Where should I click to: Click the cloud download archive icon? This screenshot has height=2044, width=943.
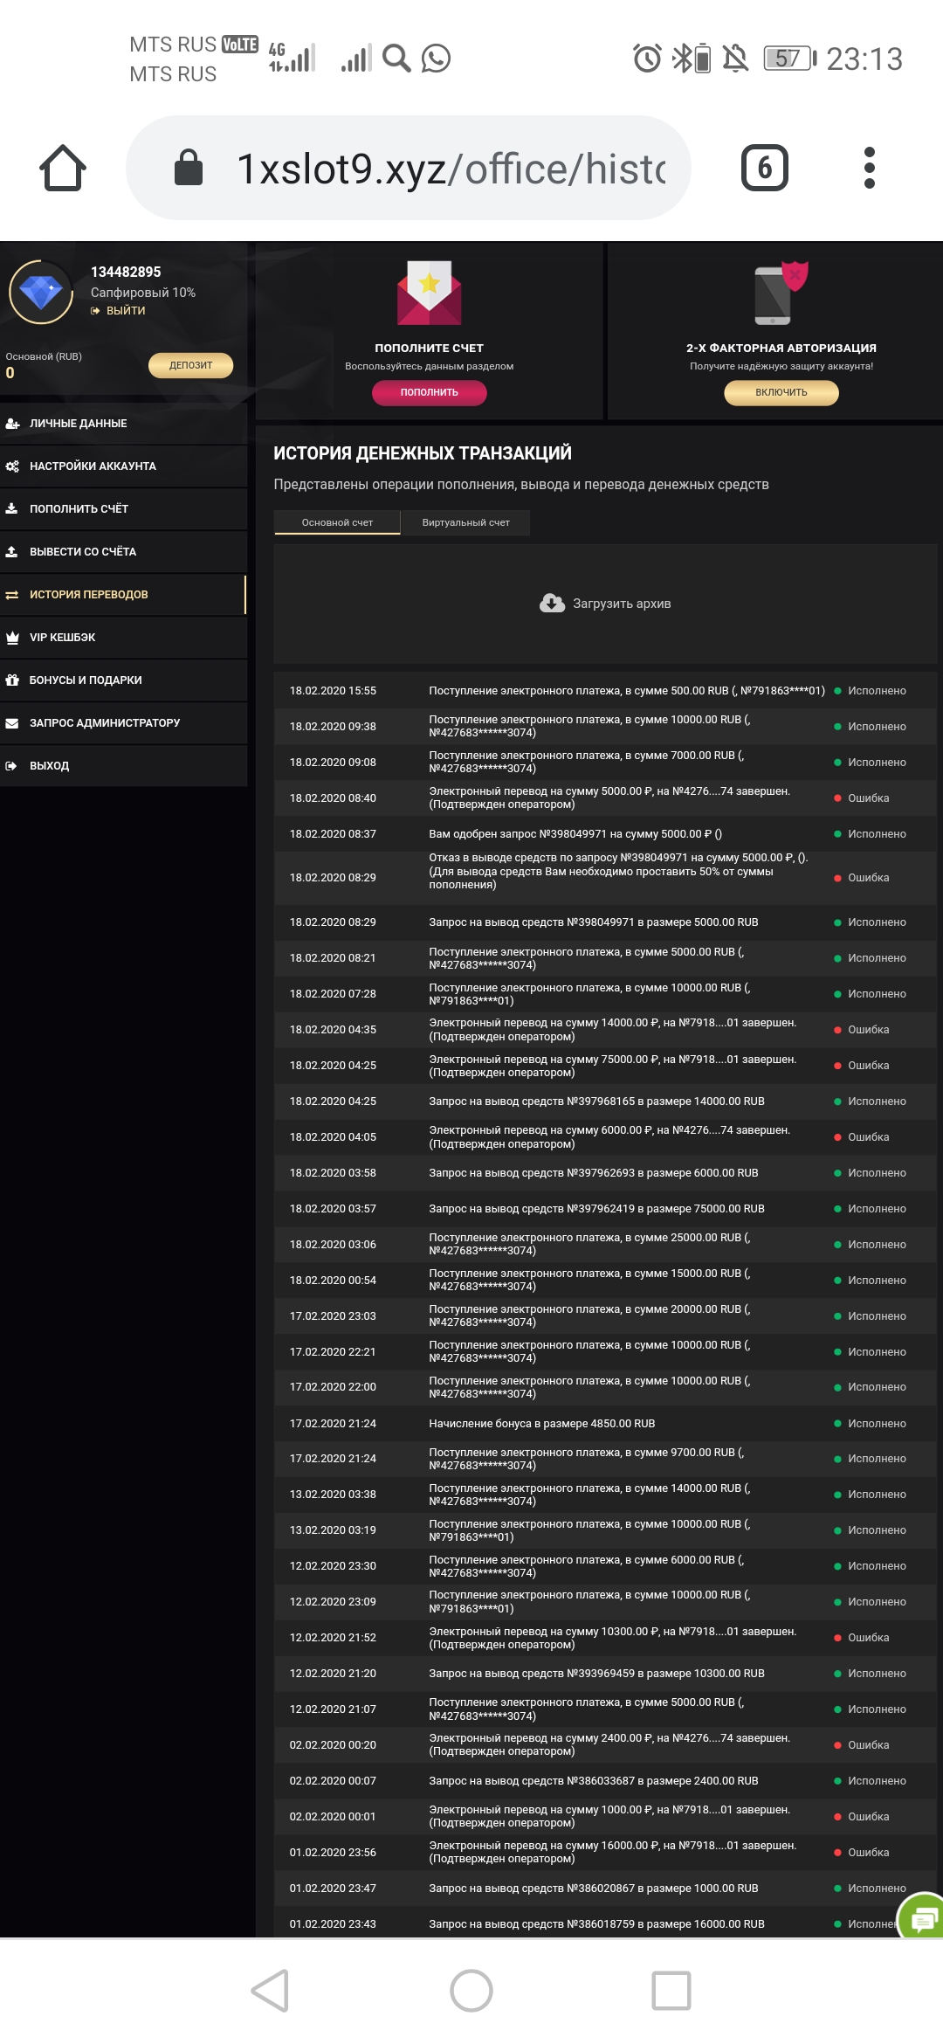[552, 604]
